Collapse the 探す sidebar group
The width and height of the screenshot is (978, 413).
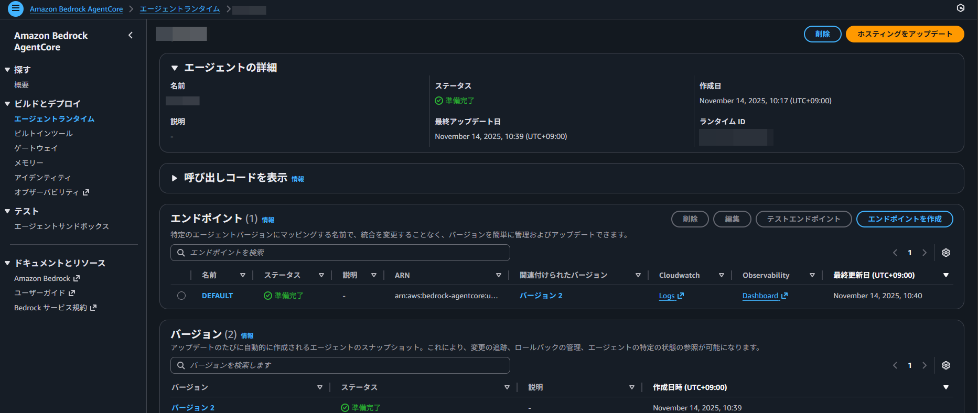[7, 70]
